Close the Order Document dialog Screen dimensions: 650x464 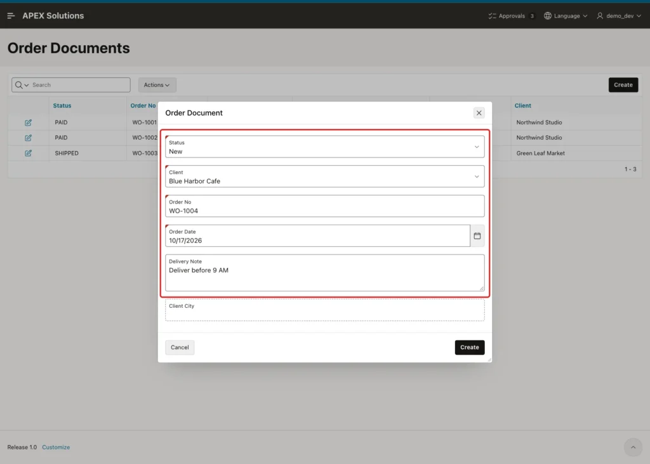click(x=479, y=113)
